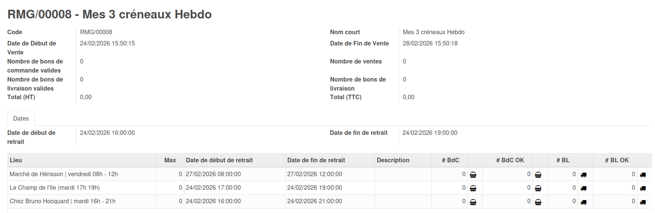Click BdC OK basket icon for Chez Bruno Hocquard
The height and width of the screenshot is (213, 655).
click(538, 202)
